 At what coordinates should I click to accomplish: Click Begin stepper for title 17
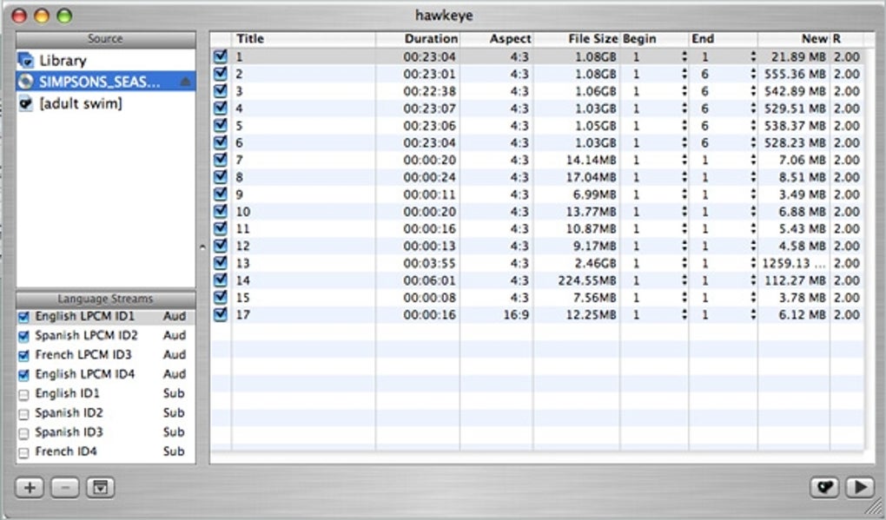point(684,315)
